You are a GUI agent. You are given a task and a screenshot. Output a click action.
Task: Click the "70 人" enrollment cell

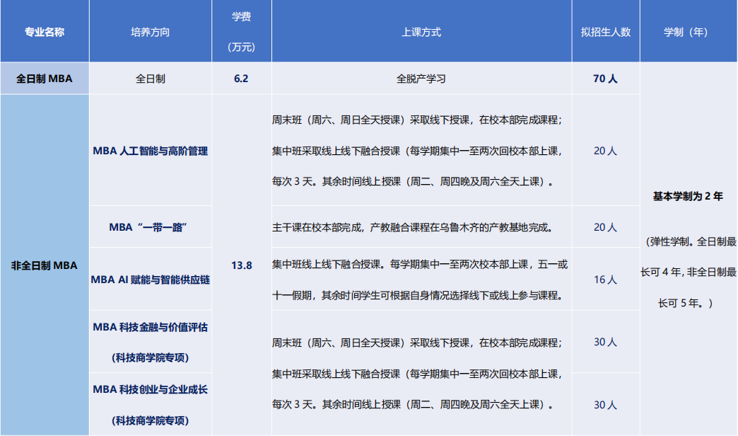(x=605, y=79)
